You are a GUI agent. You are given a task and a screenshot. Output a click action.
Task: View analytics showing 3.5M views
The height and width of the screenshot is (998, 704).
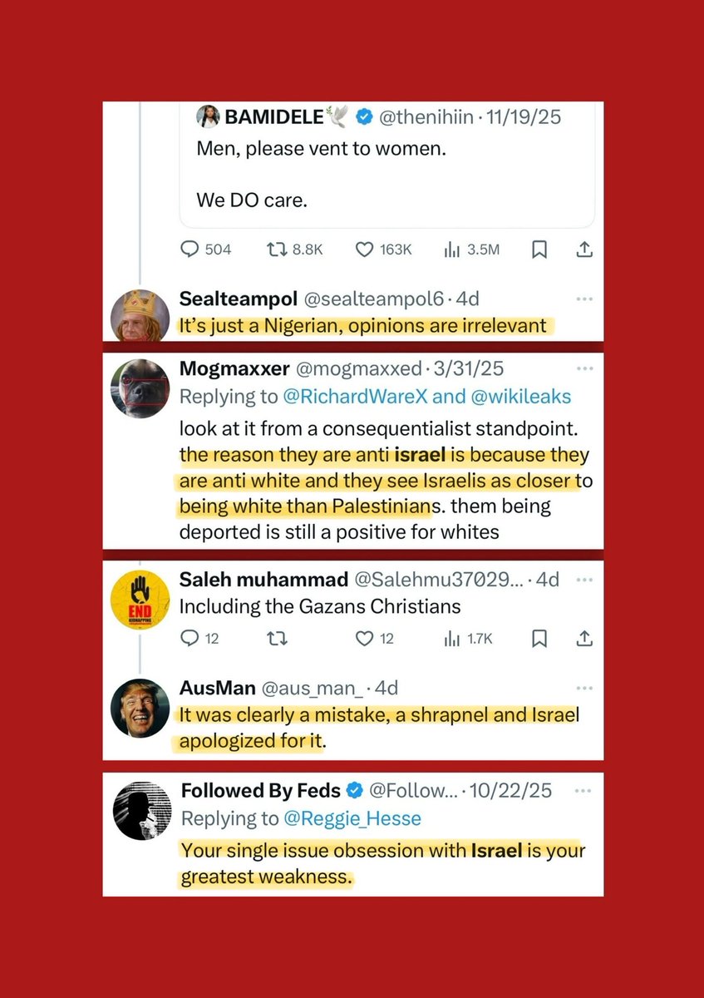point(453,249)
